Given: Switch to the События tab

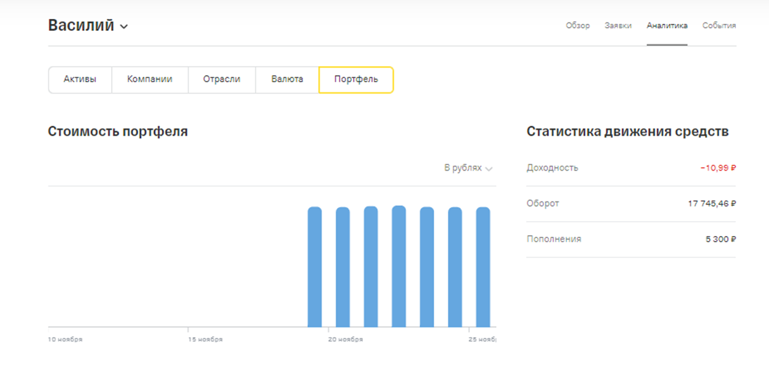Looking at the screenshot, I should click(719, 25).
